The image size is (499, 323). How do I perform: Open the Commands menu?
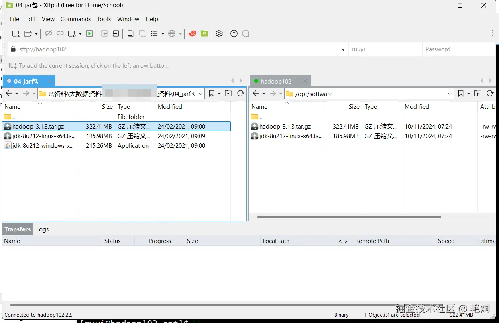(75, 19)
